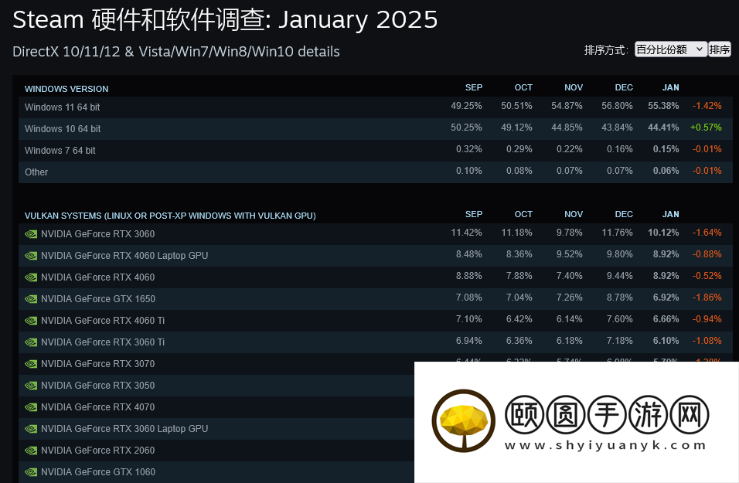Click the NVIDIA GeForce RTX 4060 name
This screenshot has height=483, width=739.
[x=97, y=277]
